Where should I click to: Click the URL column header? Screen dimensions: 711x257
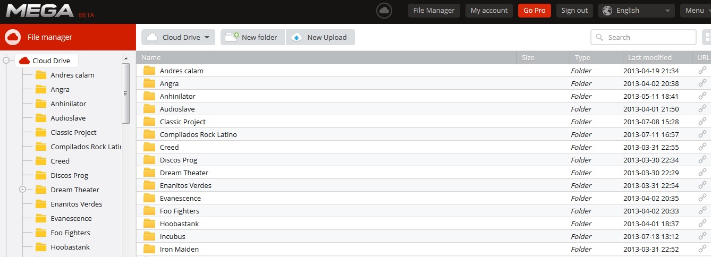click(702, 57)
